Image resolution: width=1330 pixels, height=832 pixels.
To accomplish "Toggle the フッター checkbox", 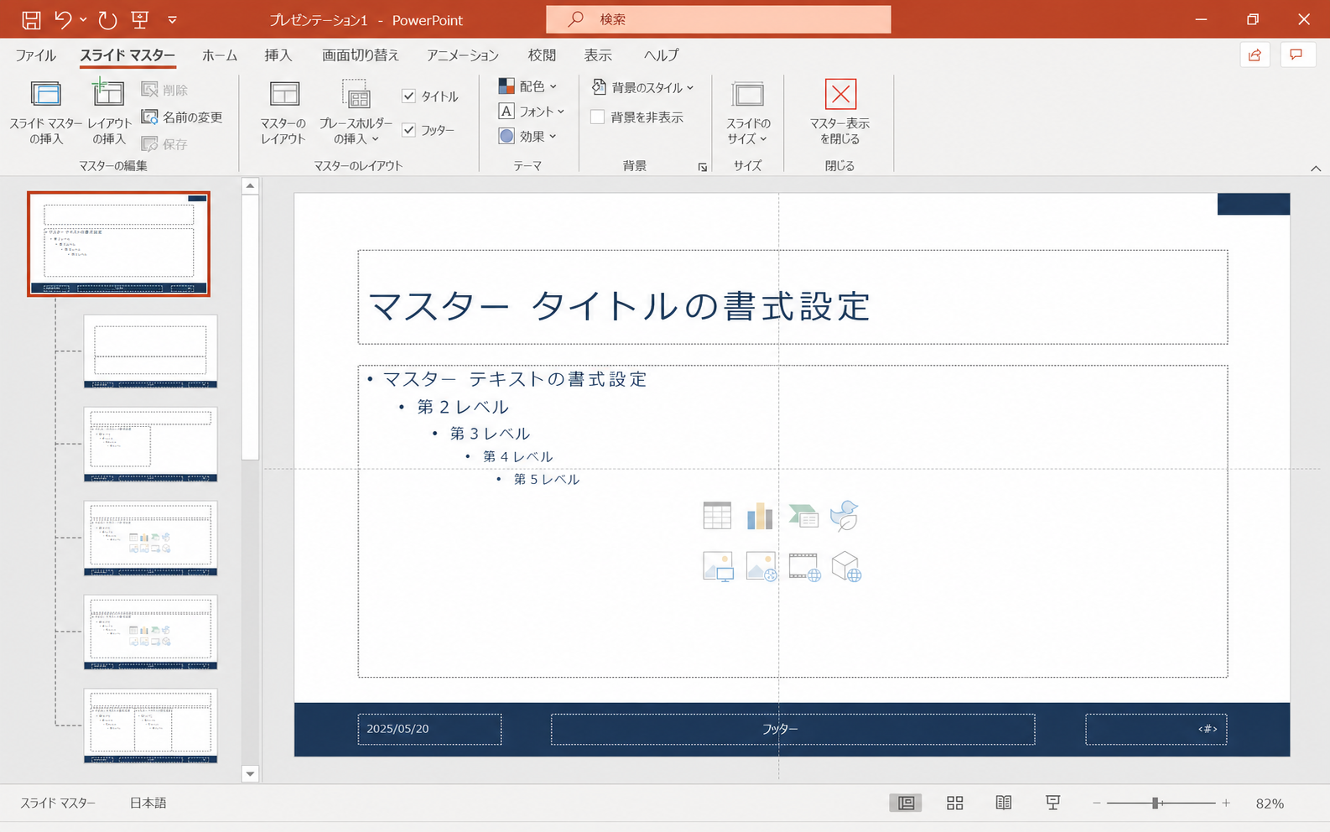I will (x=409, y=129).
